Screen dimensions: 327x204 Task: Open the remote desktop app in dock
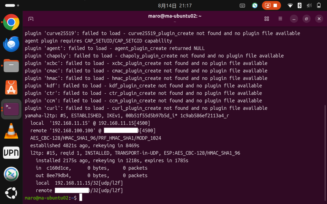tap(11, 174)
